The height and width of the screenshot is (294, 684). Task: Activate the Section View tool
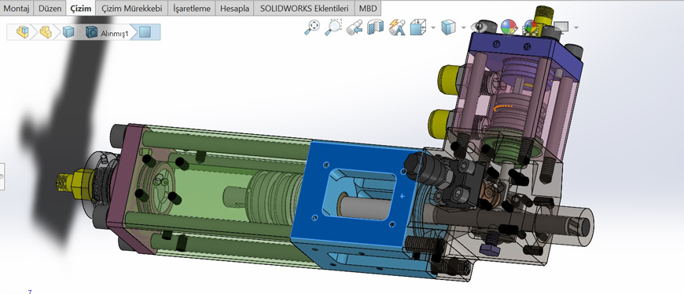click(x=375, y=27)
